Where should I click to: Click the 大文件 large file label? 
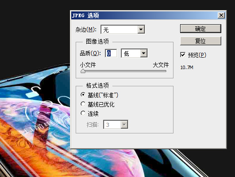point(161,65)
